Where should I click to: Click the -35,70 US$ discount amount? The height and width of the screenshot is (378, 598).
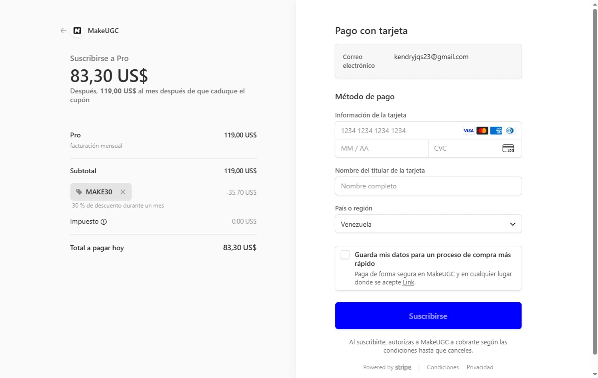[241, 192]
